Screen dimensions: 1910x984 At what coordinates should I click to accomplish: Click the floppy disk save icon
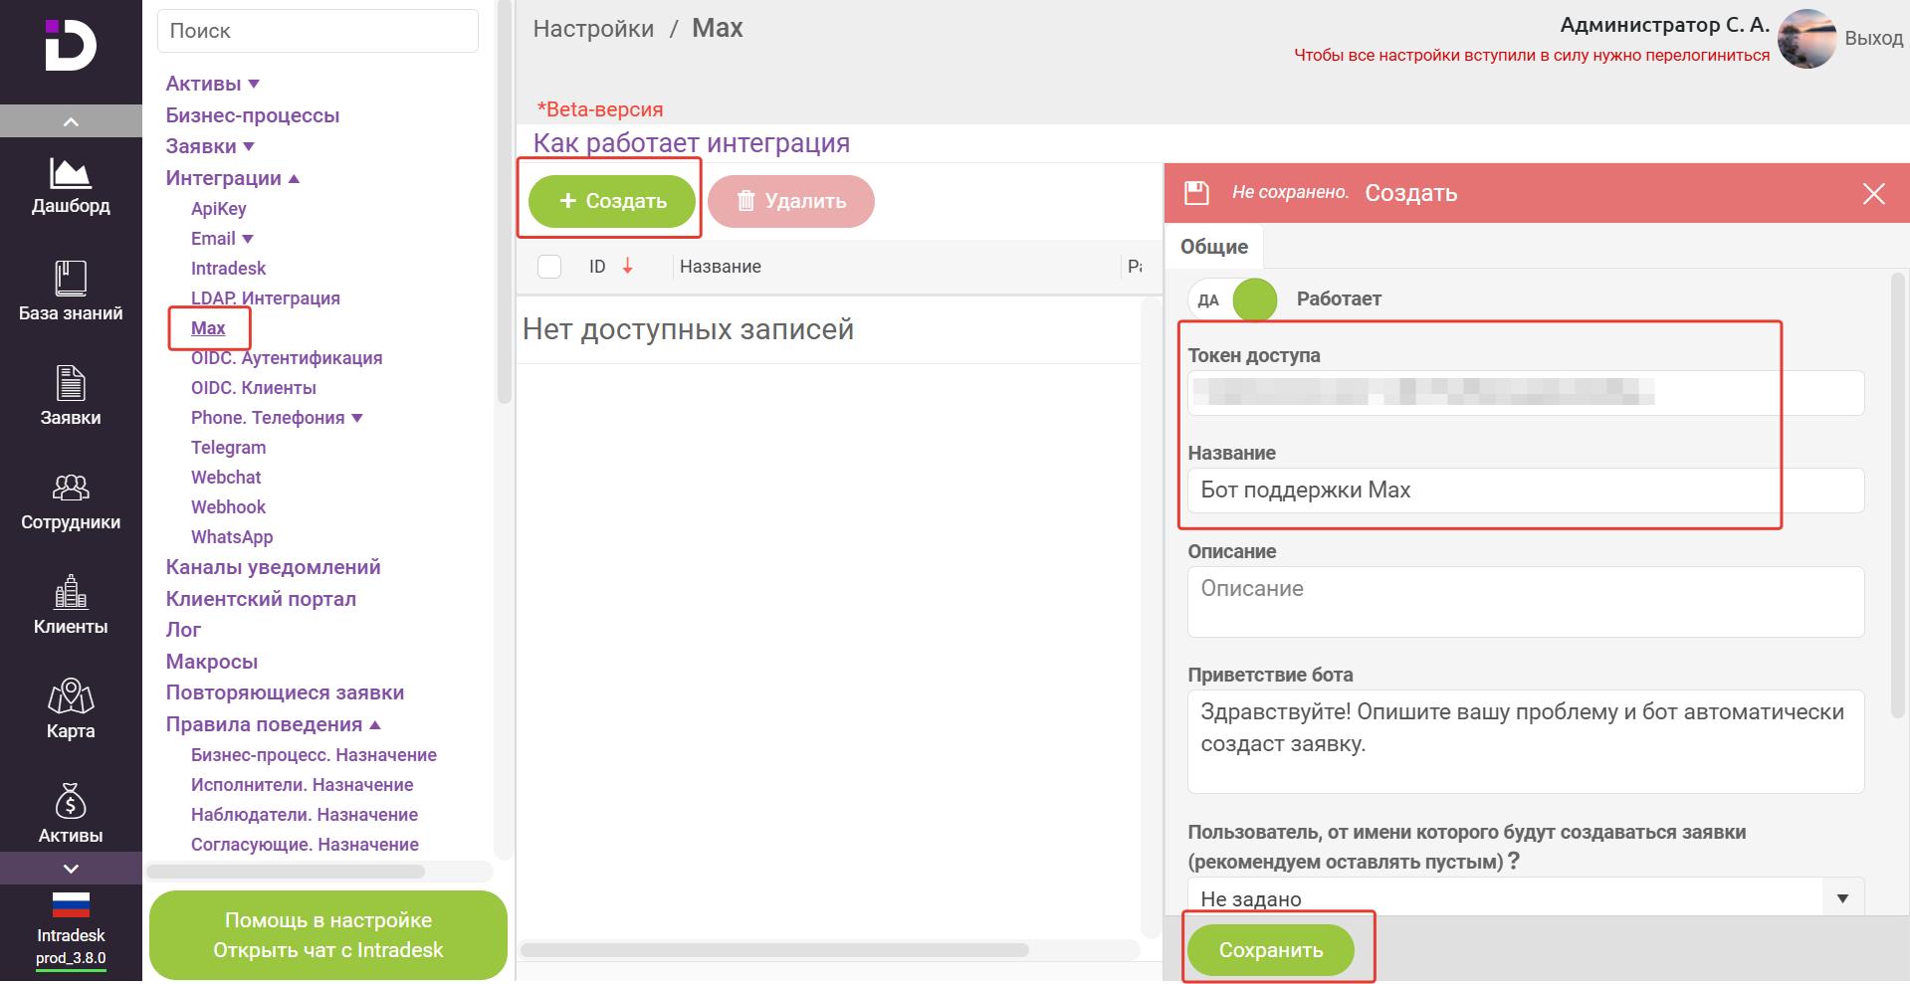coord(1196,193)
